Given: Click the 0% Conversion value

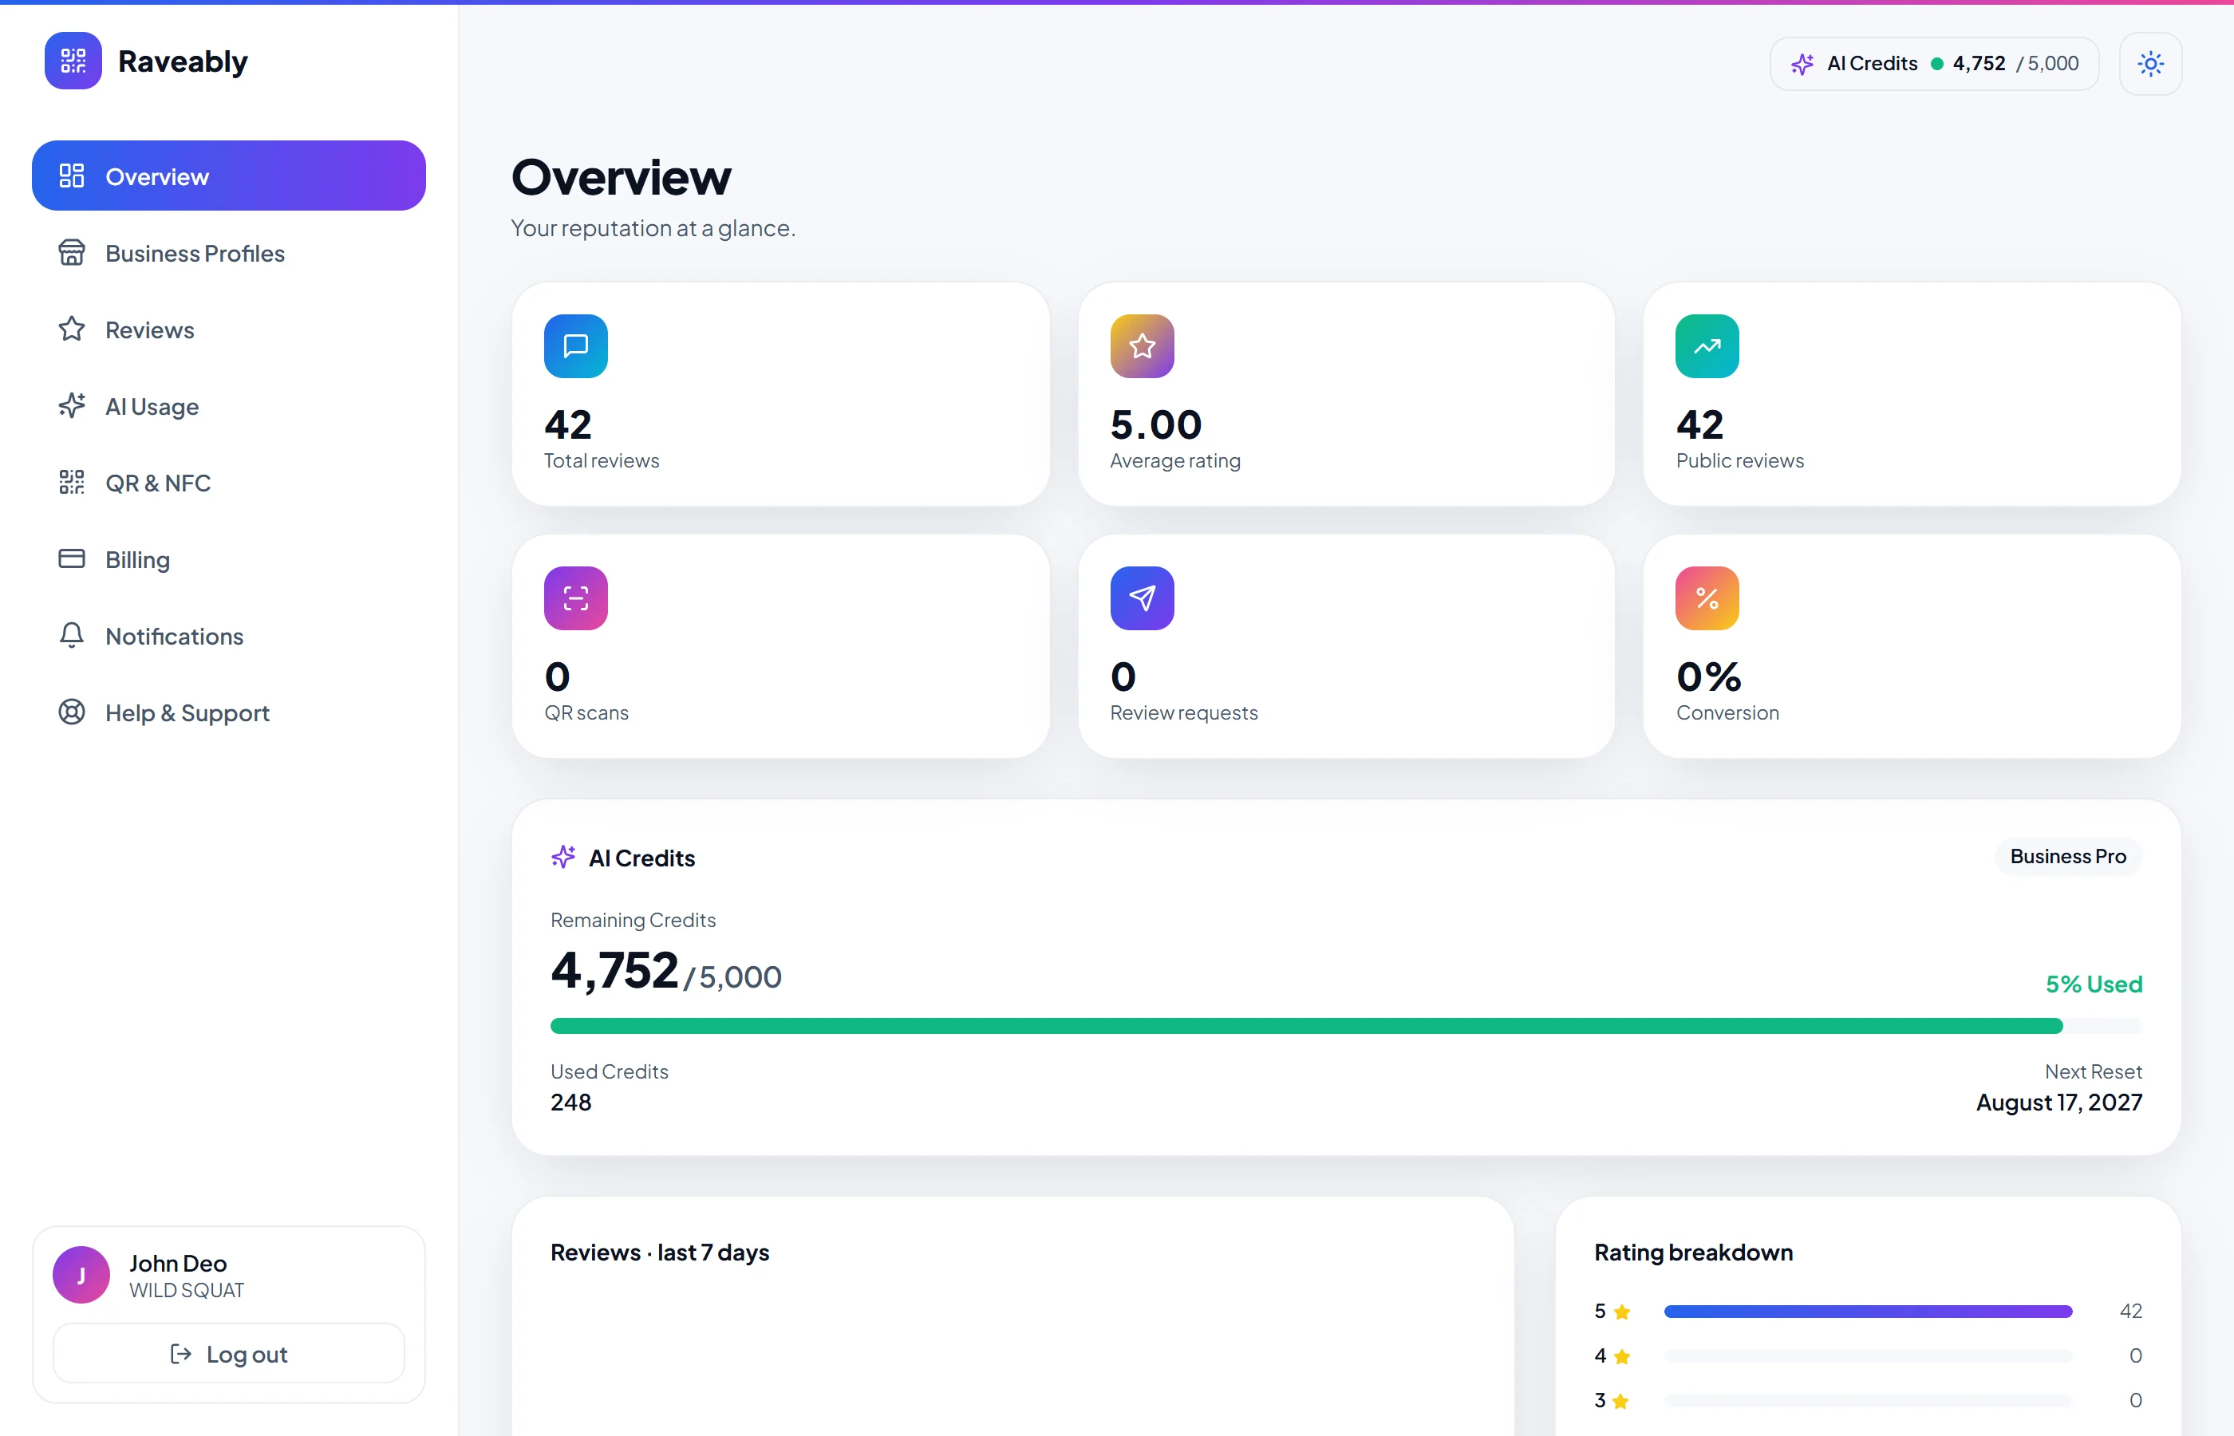Looking at the screenshot, I should click(1708, 677).
